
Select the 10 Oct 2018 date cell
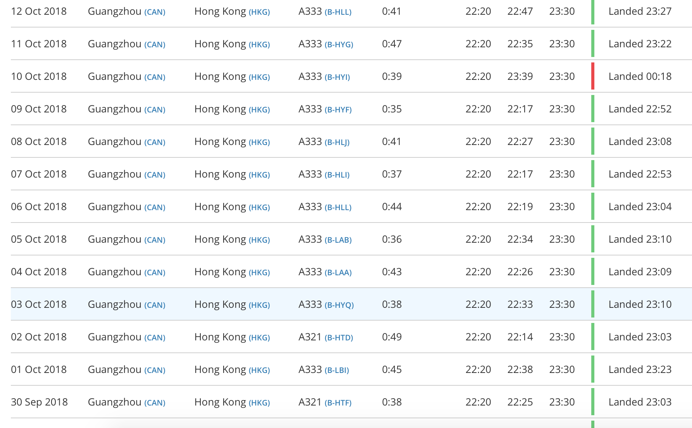point(39,76)
